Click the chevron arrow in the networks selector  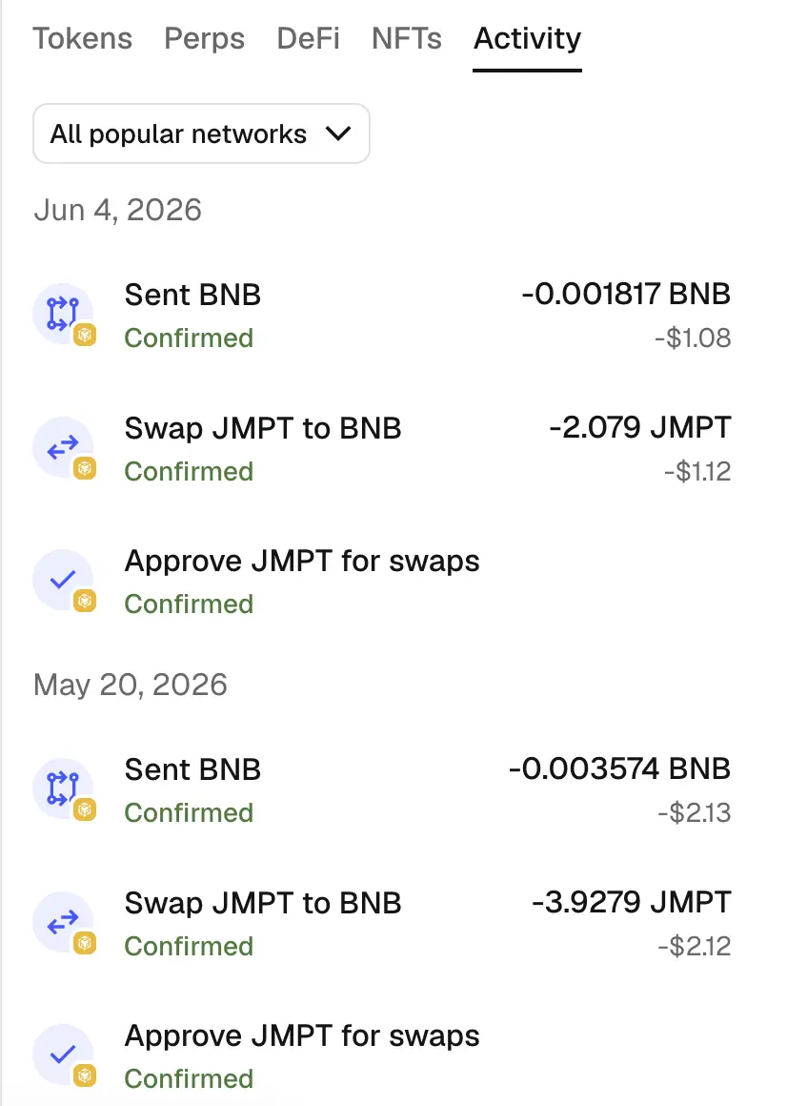click(x=339, y=133)
